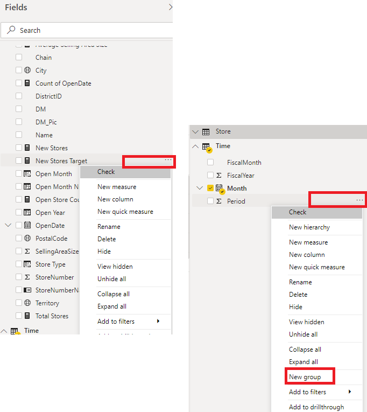Select Check in the left context menu

pyautogui.click(x=125, y=172)
